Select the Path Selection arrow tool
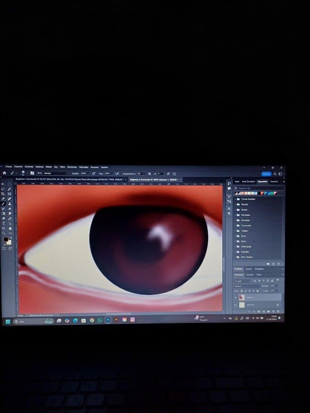Image resolution: width=310 pixels, height=413 pixels. 10,224
